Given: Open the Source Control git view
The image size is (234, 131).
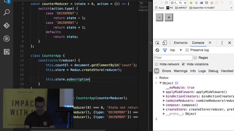Looking at the screenshot, I should coord(7,25).
